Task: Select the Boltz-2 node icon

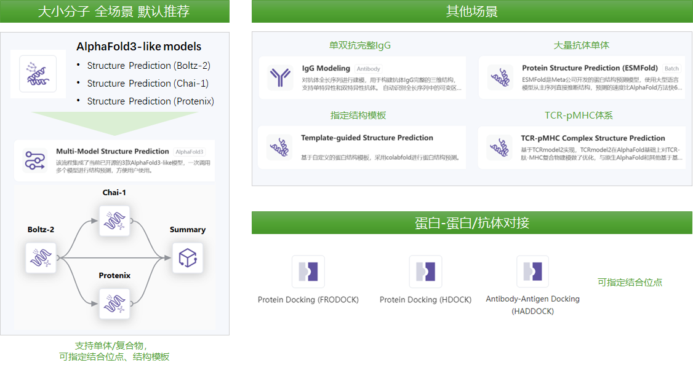Action: (x=41, y=257)
